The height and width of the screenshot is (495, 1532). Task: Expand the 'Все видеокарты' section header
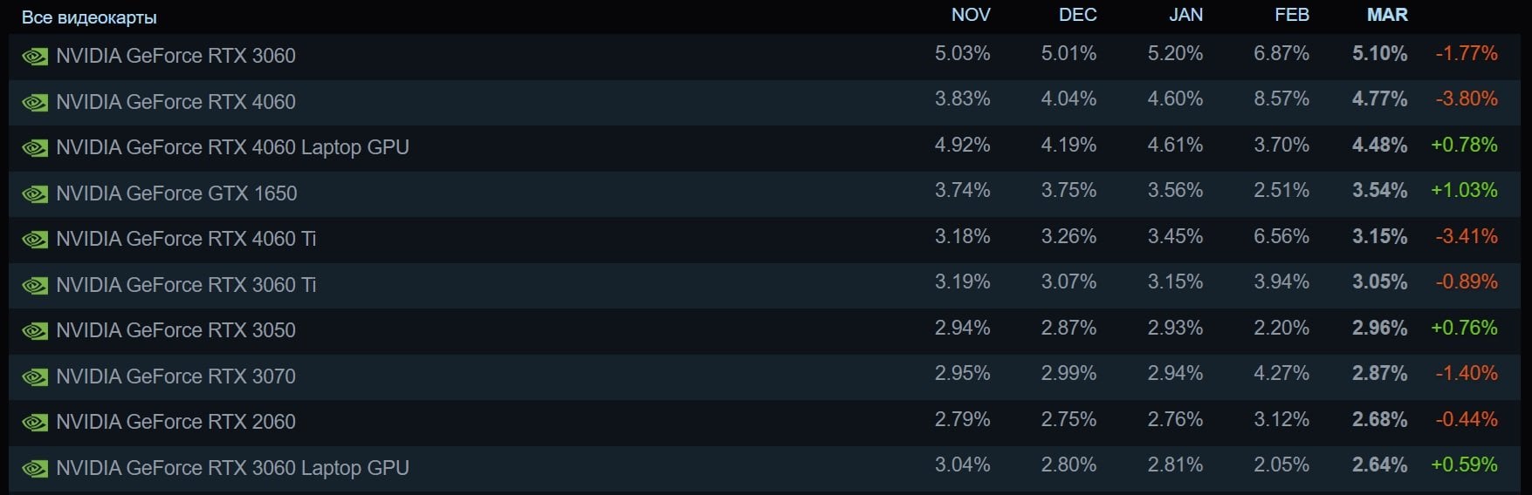(x=89, y=17)
